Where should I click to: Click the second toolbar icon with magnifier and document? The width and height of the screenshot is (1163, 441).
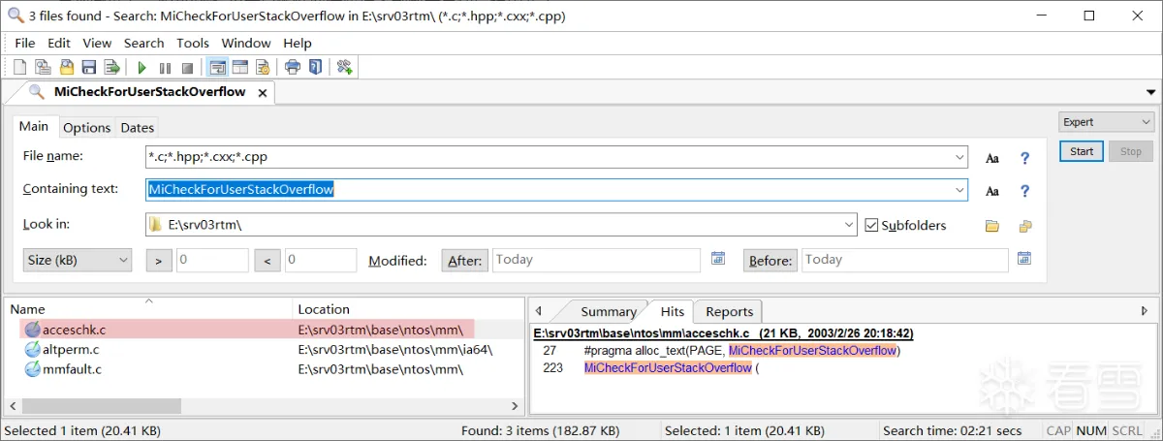[x=43, y=67]
